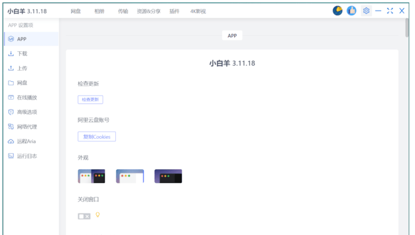Click the vertical scrollbar thumb
Viewport: 415px width, 235px height.
pyautogui.click(x=407, y=28)
